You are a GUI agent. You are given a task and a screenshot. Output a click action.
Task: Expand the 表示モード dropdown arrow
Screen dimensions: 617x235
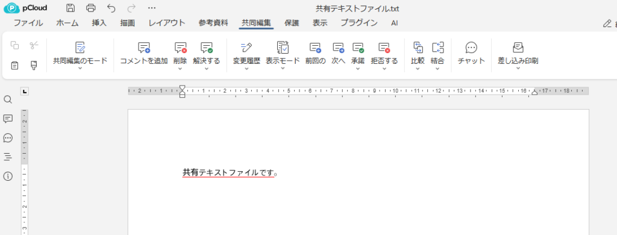(x=283, y=69)
